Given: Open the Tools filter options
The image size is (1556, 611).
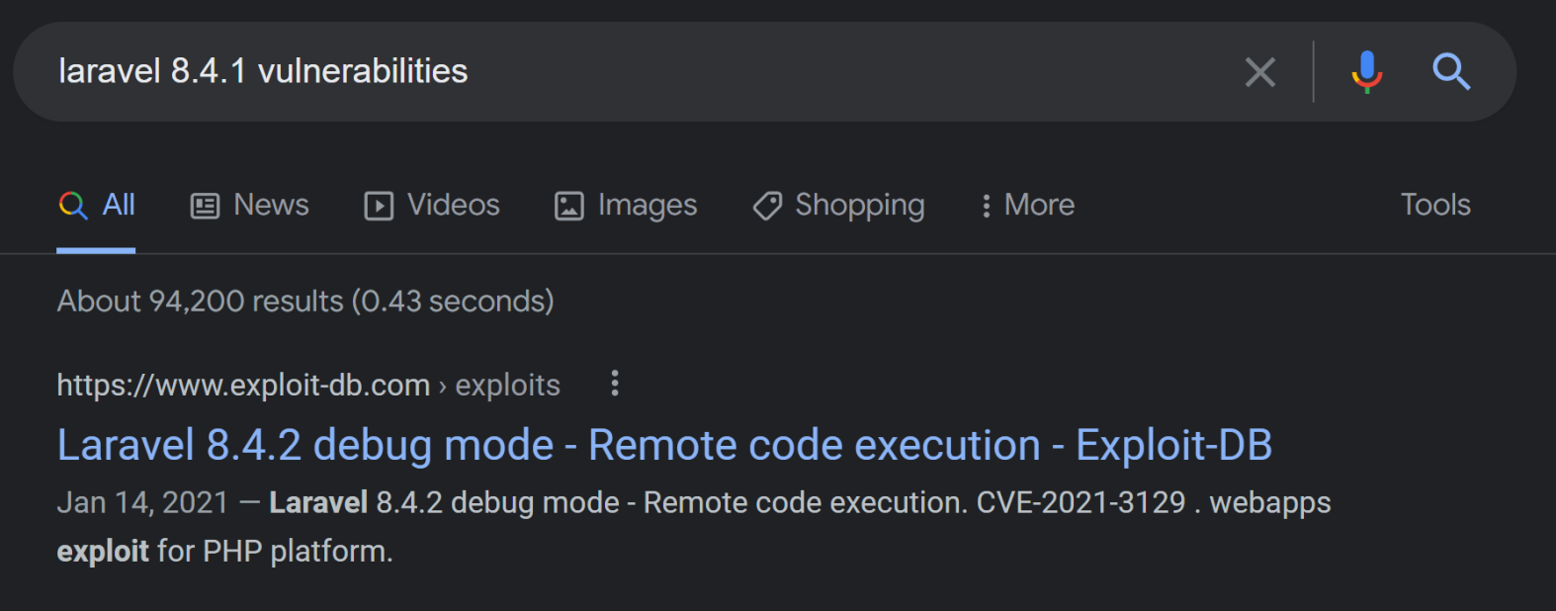Looking at the screenshot, I should 1434,205.
